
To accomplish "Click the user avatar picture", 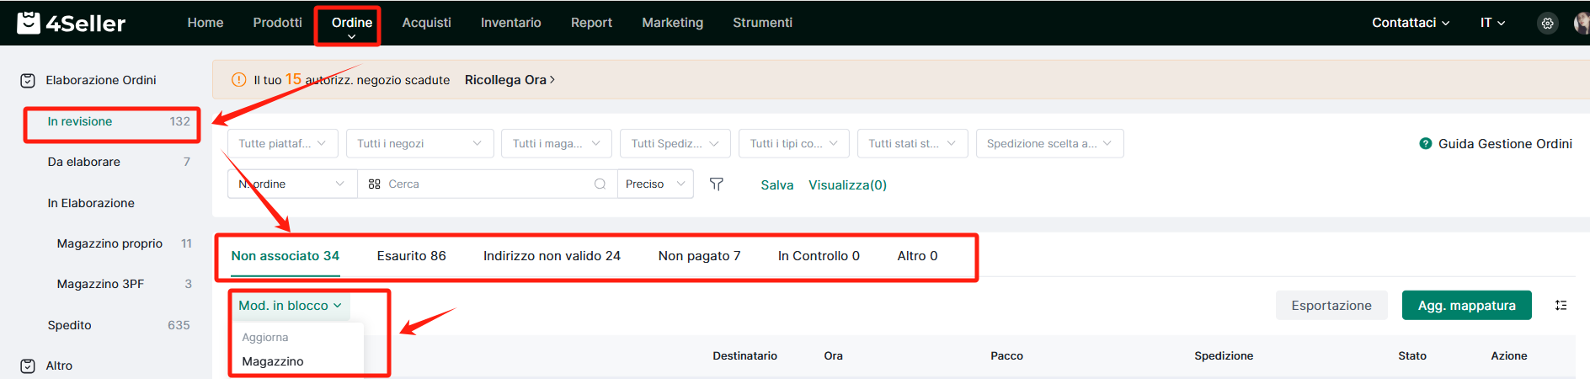I will (1582, 24).
